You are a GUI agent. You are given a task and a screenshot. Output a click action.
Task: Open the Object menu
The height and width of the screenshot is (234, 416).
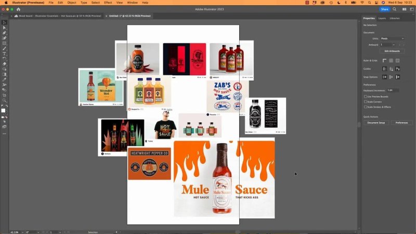click(x=72, y=3)
